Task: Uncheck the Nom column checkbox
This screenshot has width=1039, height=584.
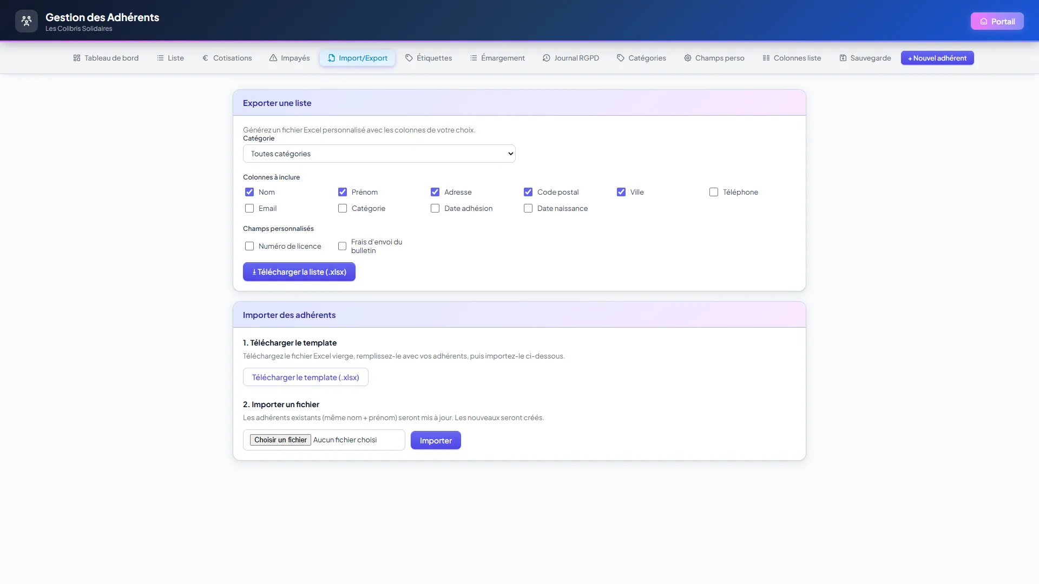Action: click(249, 192)
